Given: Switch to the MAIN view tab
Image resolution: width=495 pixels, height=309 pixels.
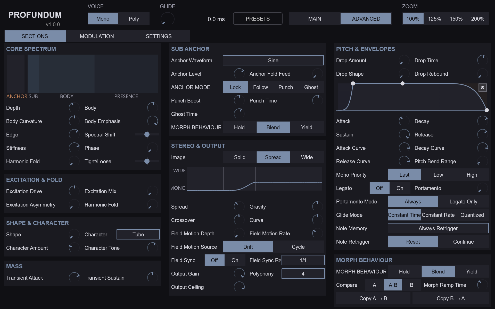Looking at the screenshot, I should pyautogui.click(x=315, y=19).
